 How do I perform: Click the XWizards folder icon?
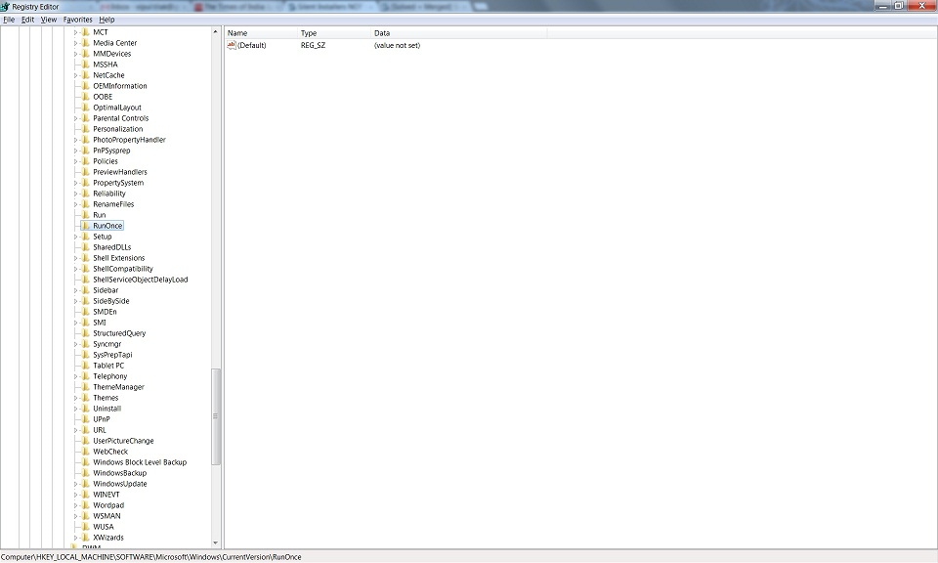(x=86, y=538)
